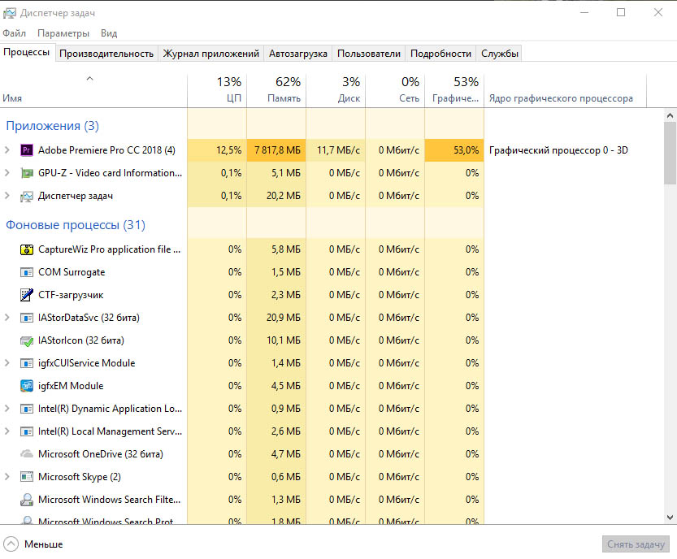677x559 pixels.
Task: Sort processes by the Имя column
Action: coord(93,91)
